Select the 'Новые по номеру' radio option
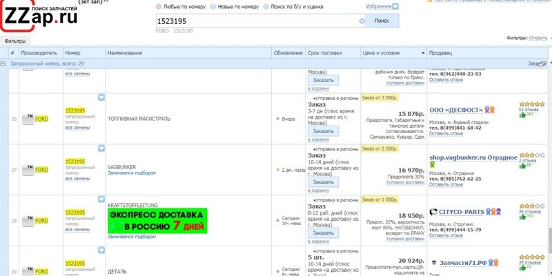 [x=213, y=6]
